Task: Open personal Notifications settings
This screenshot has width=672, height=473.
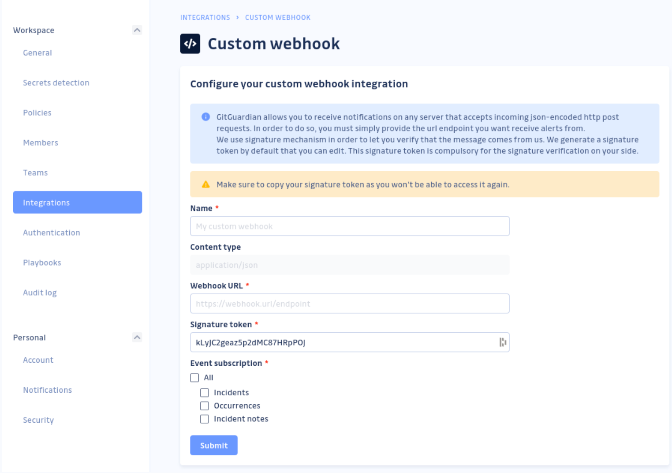Action: pyautogui.click(x=47, y=390)
